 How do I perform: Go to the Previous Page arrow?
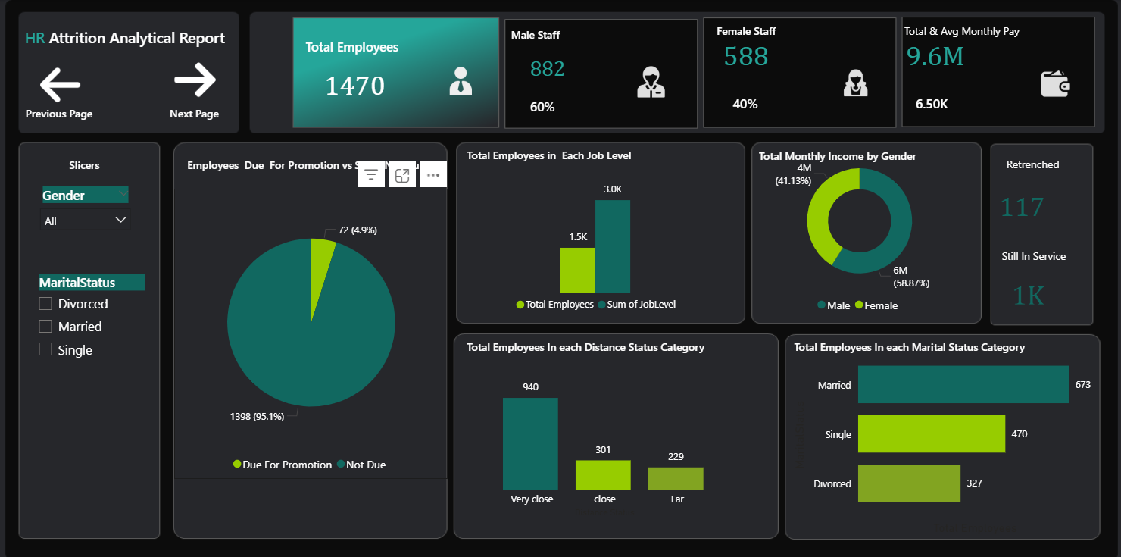(60, 84)
